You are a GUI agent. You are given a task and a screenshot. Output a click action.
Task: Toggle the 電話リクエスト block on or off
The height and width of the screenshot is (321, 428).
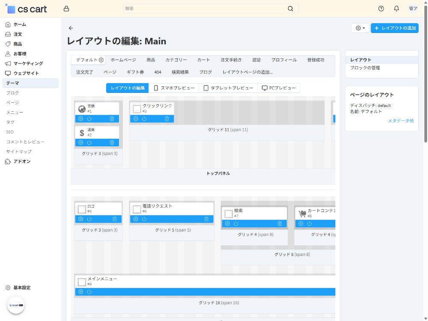(144, 219)
